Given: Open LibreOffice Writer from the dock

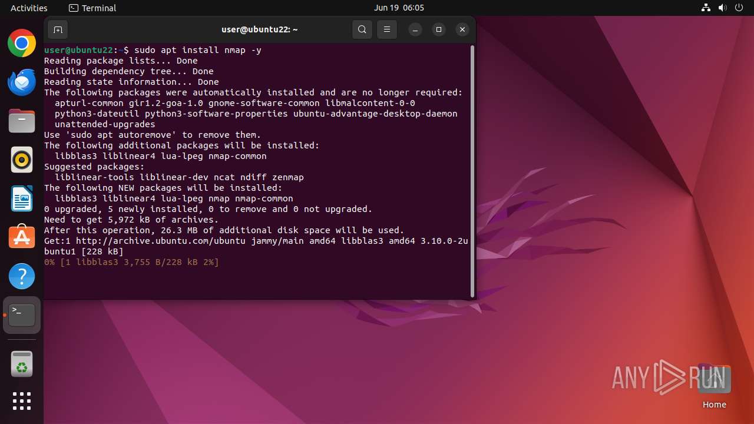Looking at the screenshot, I should point(22,198).
